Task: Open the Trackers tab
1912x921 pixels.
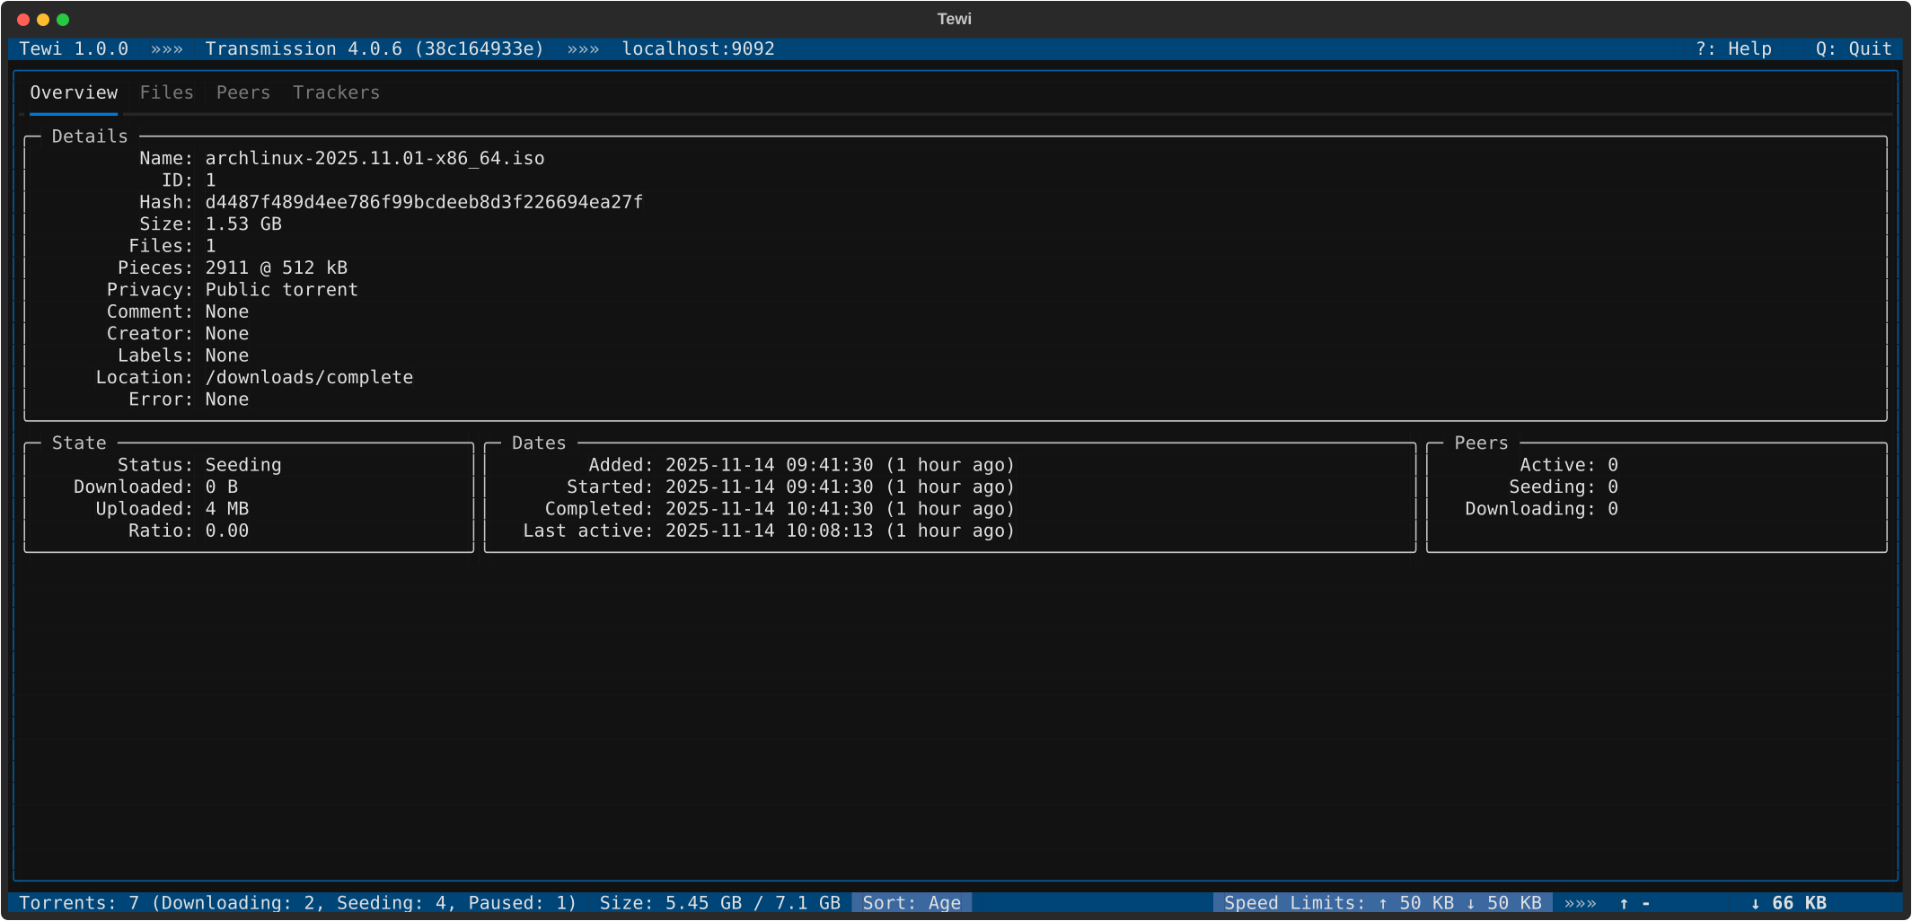Action: [x=336, y=92]
